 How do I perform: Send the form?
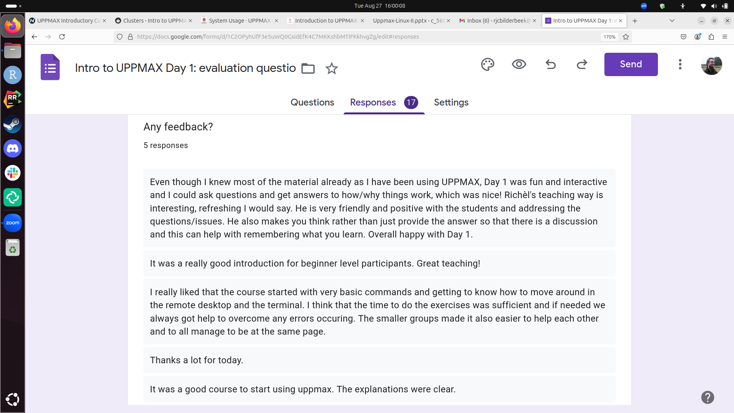(631, 64)
